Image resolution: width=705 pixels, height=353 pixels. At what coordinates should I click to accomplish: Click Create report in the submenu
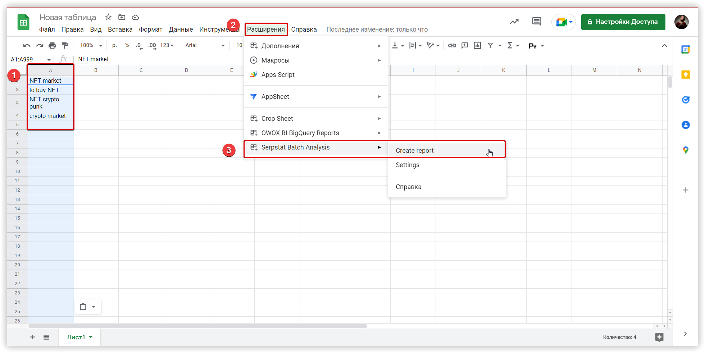click(447, 151)
